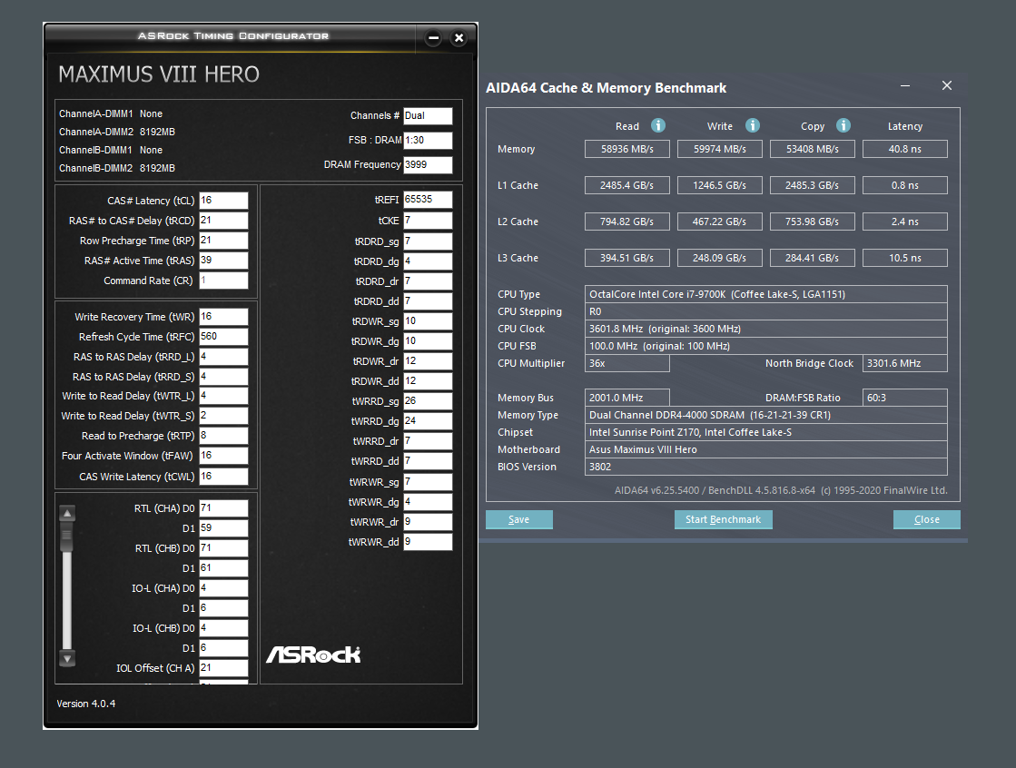The height and width of the screenshot is (768, 1016).
Task: Click the DRAM Frequency field 3999
Action: (428, 164)
